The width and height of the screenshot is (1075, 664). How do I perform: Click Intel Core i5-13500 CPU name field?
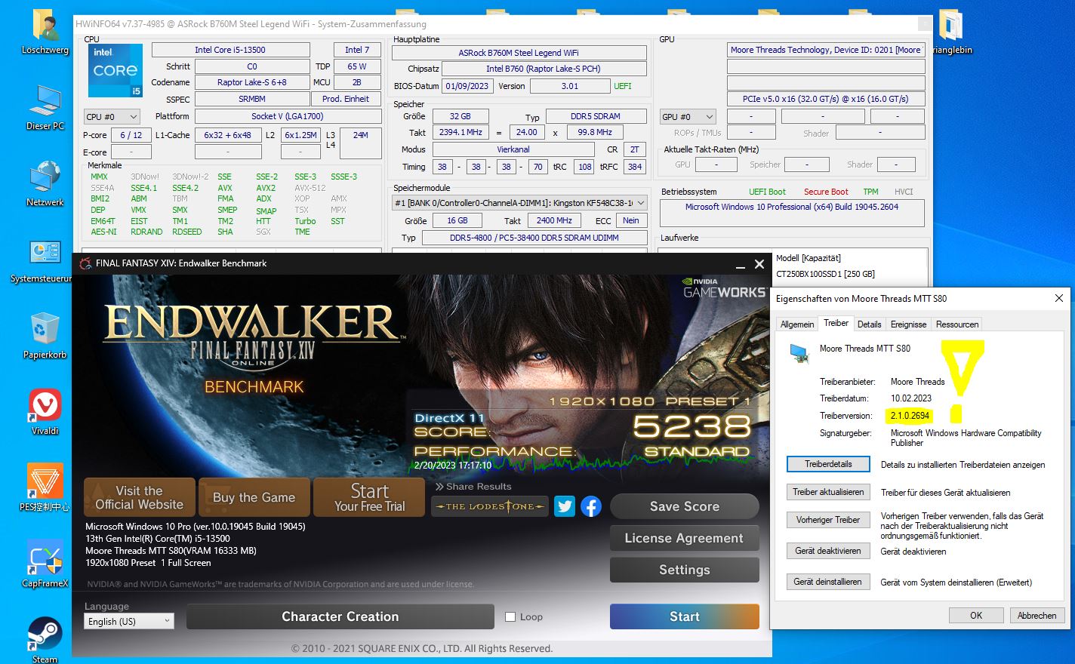point(230,50)
